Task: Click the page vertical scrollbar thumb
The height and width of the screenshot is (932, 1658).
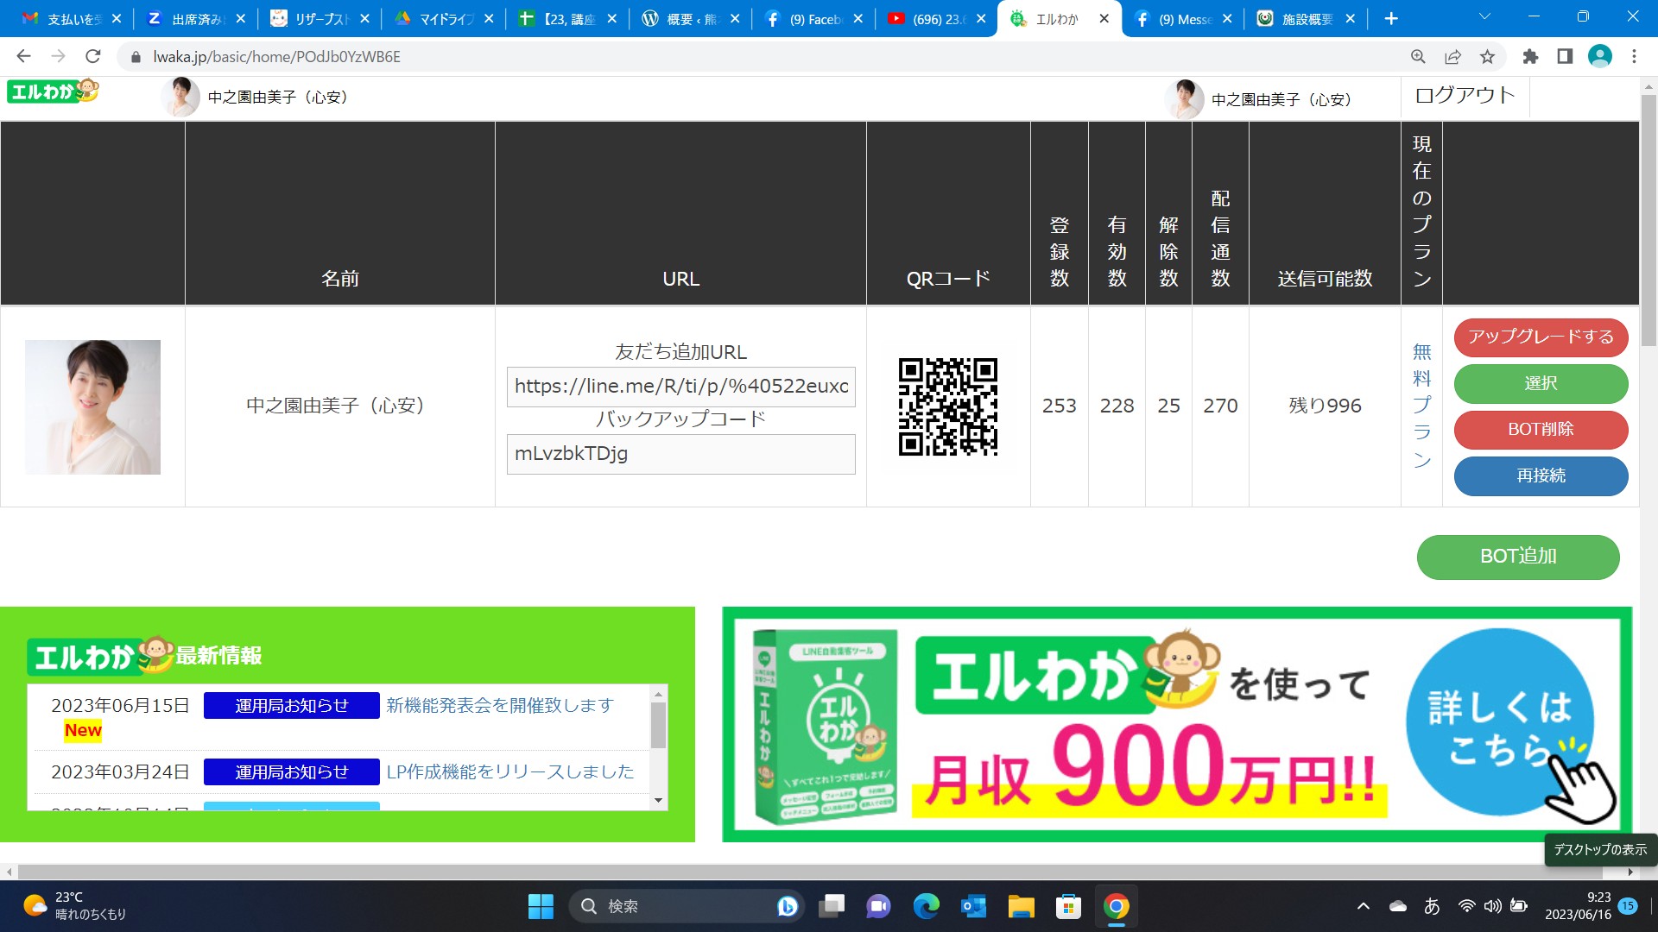Action: tap(1649, 221)
